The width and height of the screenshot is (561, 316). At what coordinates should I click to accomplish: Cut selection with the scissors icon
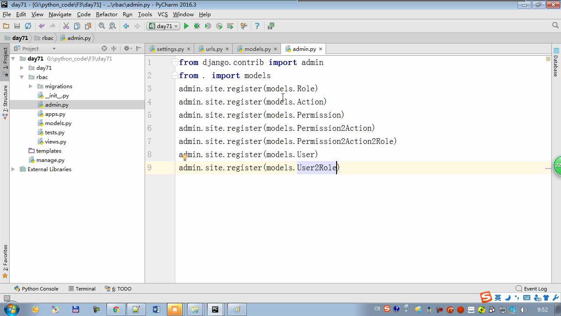[x=66, y=26]
